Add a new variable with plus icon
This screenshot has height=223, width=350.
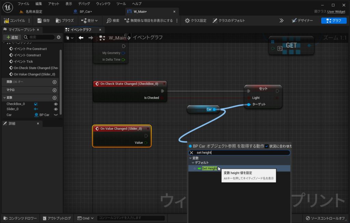(x=54, y=98)
